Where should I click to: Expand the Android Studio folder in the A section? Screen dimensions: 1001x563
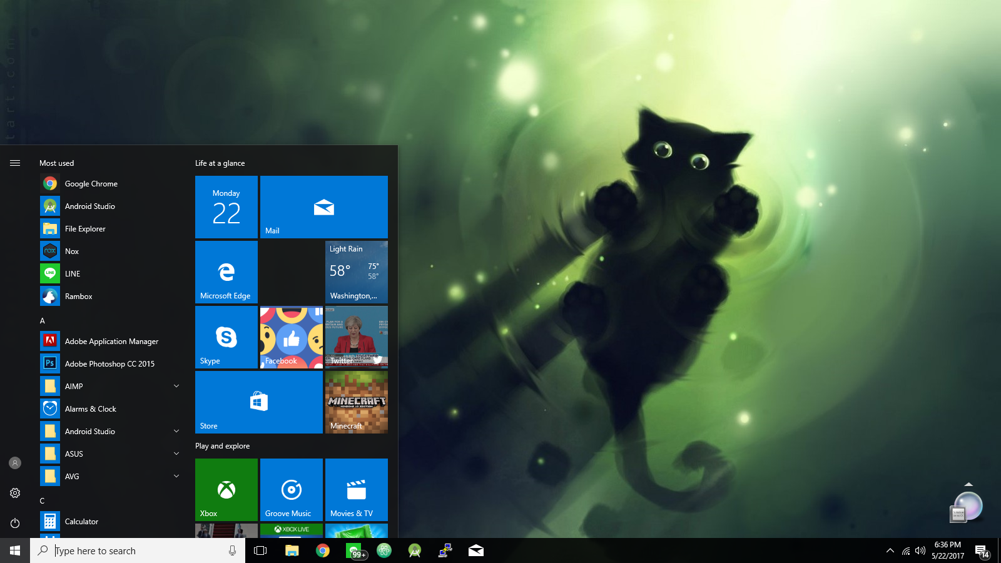tap(176, 432)
